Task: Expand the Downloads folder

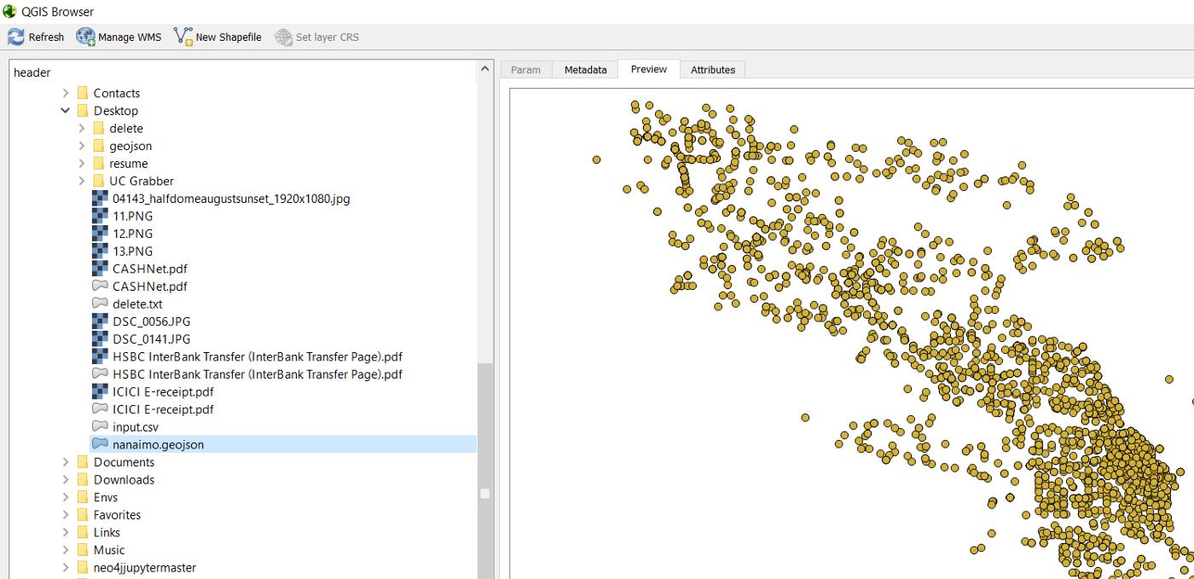Action: (x=66, y=479)
